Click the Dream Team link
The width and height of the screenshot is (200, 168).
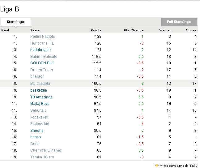pyautogui.click(x=41, y=70)
